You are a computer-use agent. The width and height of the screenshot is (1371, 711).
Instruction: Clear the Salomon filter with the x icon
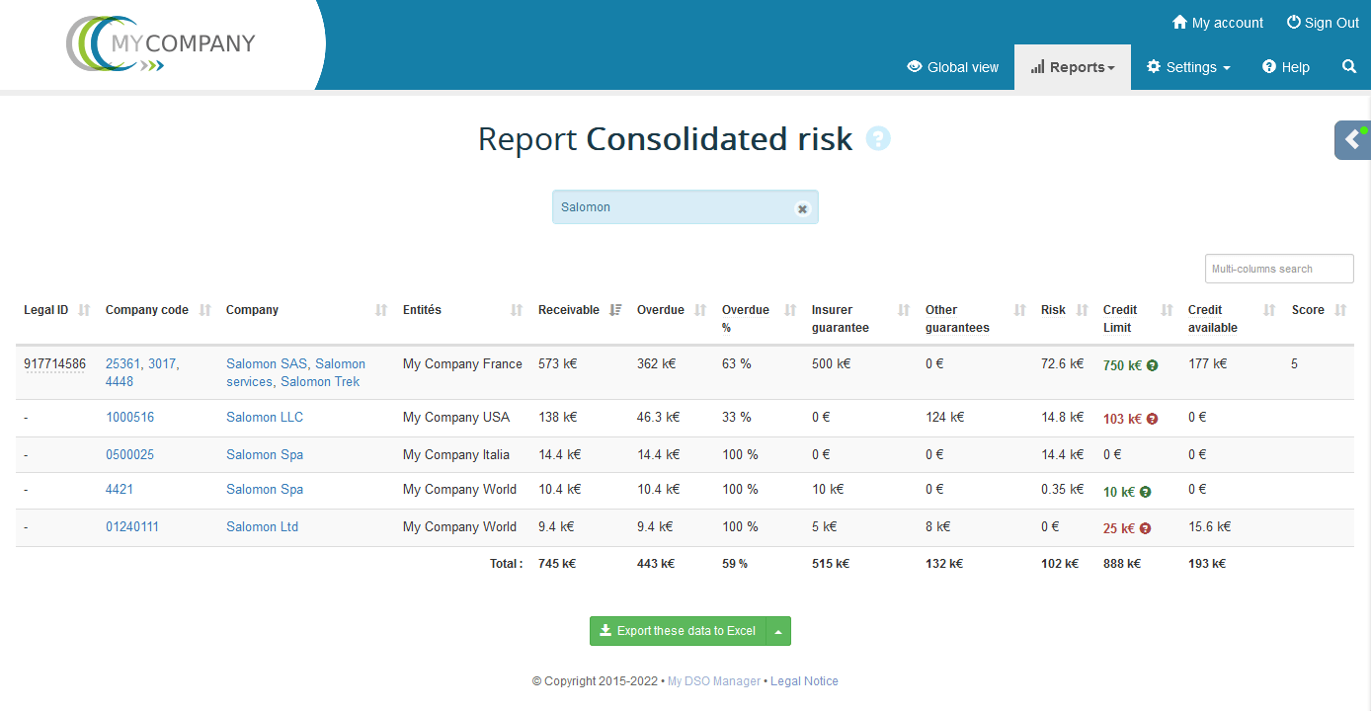tap(802, 208)
